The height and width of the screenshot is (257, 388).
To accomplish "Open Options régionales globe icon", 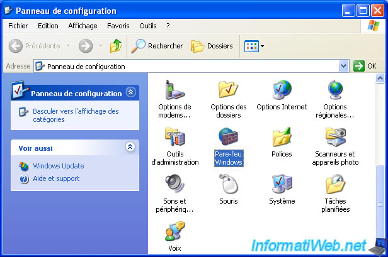I will (x=335, y=90).
